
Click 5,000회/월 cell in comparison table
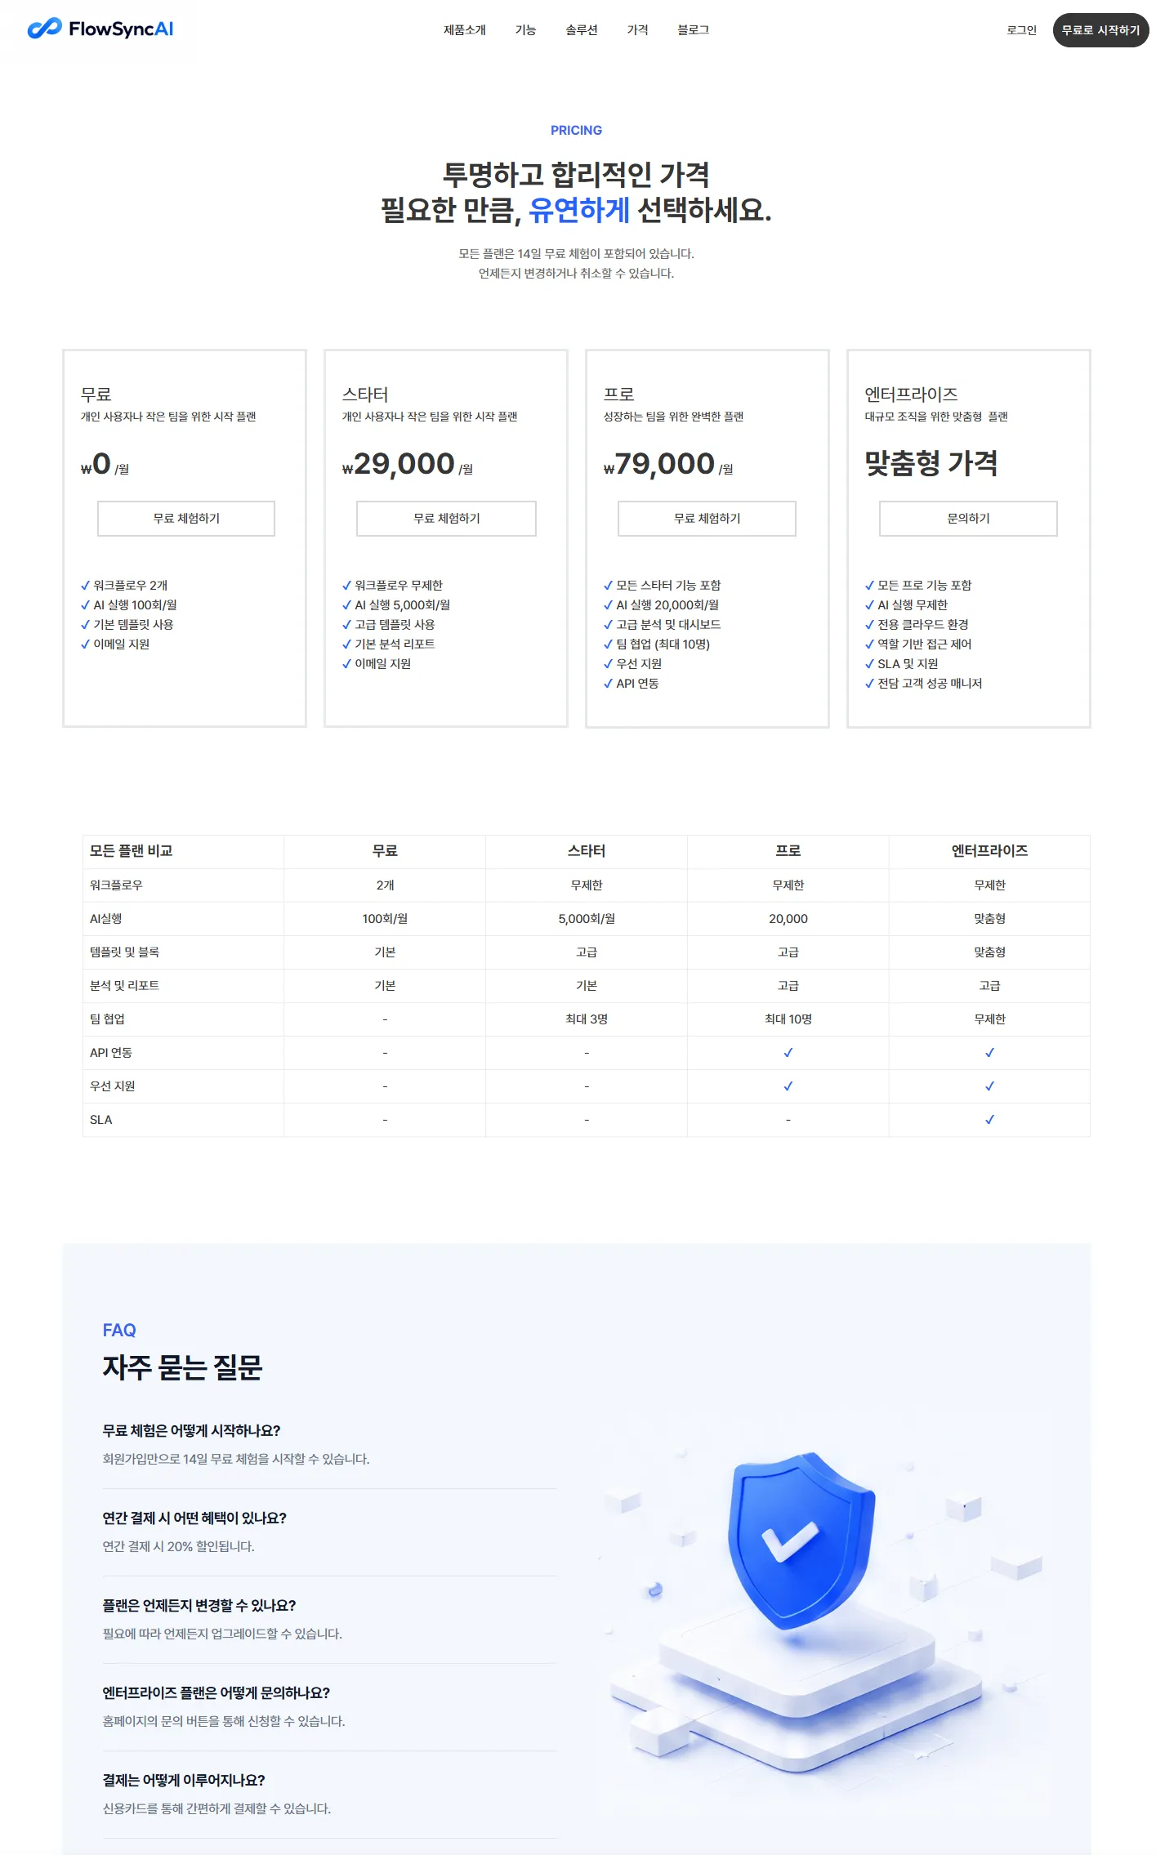[587, 919]
